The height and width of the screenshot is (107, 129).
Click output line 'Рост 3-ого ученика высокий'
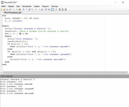pyautogui.click(x=17, y=93)
